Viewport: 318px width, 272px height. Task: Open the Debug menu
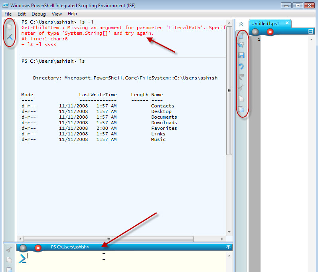pyautogui.click(x=39, y=14)
